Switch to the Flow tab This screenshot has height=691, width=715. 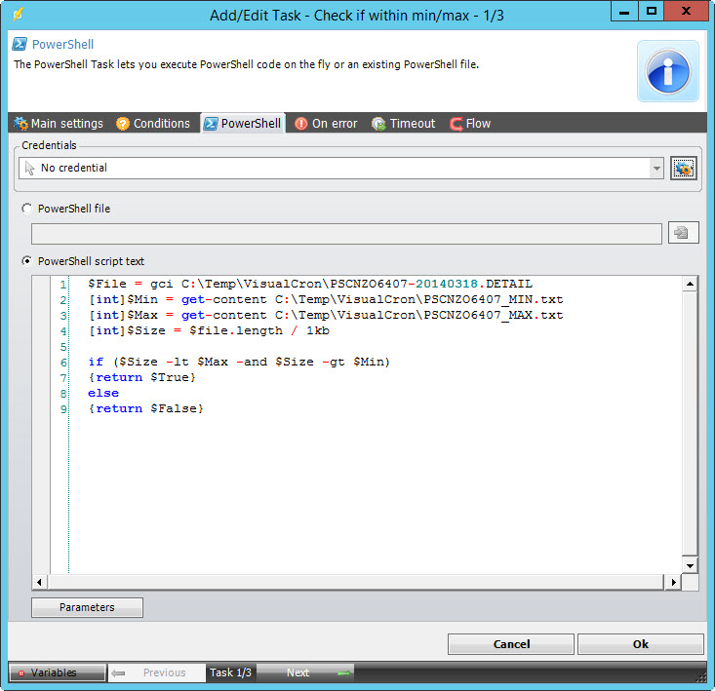click(470, 124)
